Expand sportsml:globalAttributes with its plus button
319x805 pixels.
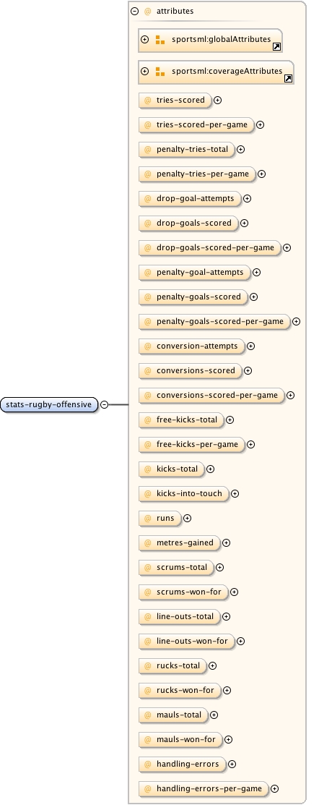145,40
